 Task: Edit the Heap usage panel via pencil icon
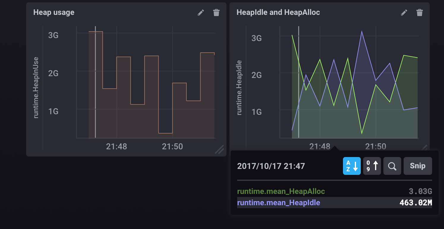pos(201,12)
